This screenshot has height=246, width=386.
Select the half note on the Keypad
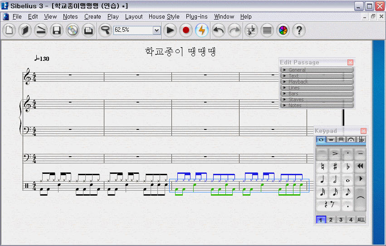[335, 180]
